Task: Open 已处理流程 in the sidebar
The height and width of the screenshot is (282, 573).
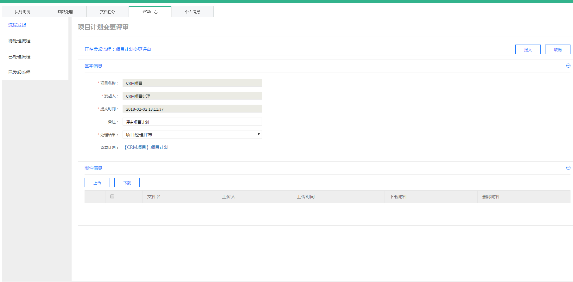Action: click(x=19, y=57)
